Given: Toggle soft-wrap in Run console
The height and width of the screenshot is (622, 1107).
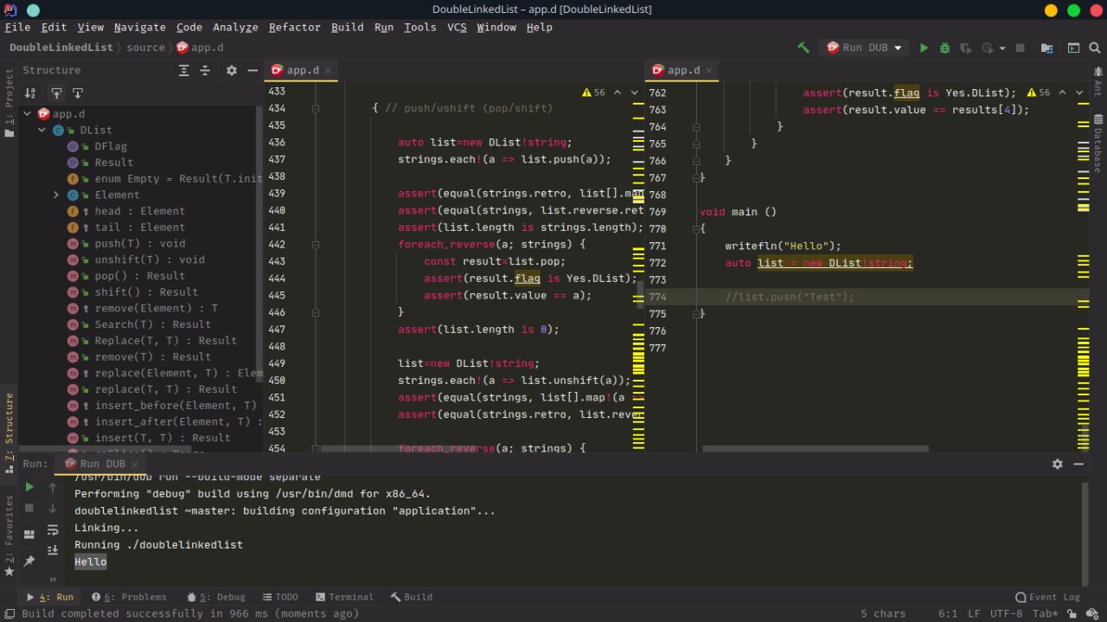Looking at the screenshot, I should [x=53, y=529].
